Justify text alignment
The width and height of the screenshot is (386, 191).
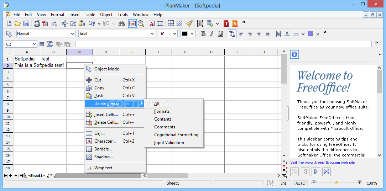coord(267,34)
